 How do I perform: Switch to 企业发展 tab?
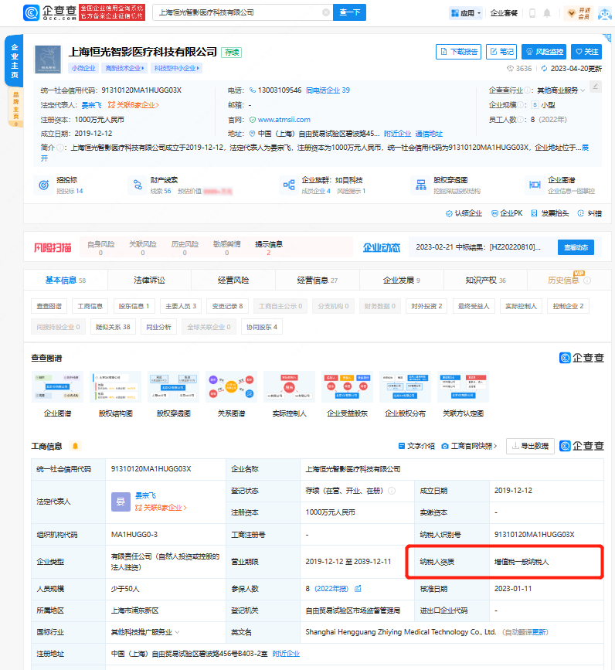click(x=402, y=281)
